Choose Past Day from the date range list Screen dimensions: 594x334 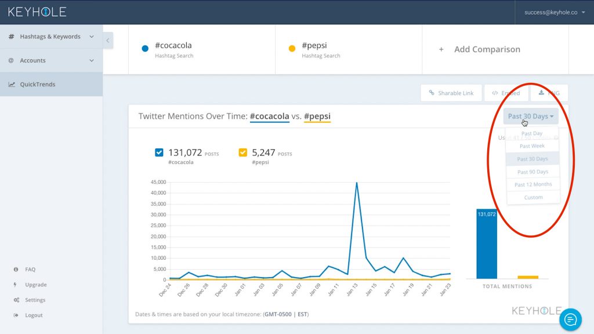(533, 133)
